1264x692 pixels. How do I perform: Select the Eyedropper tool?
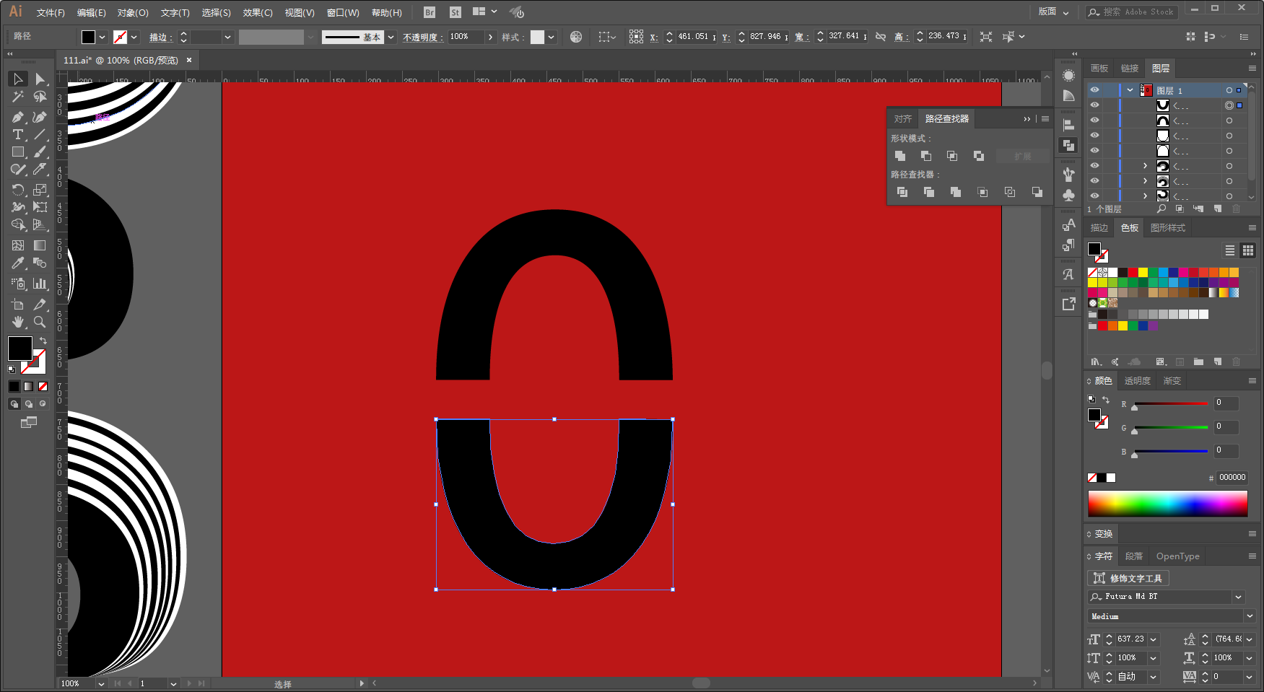(18, 263)
